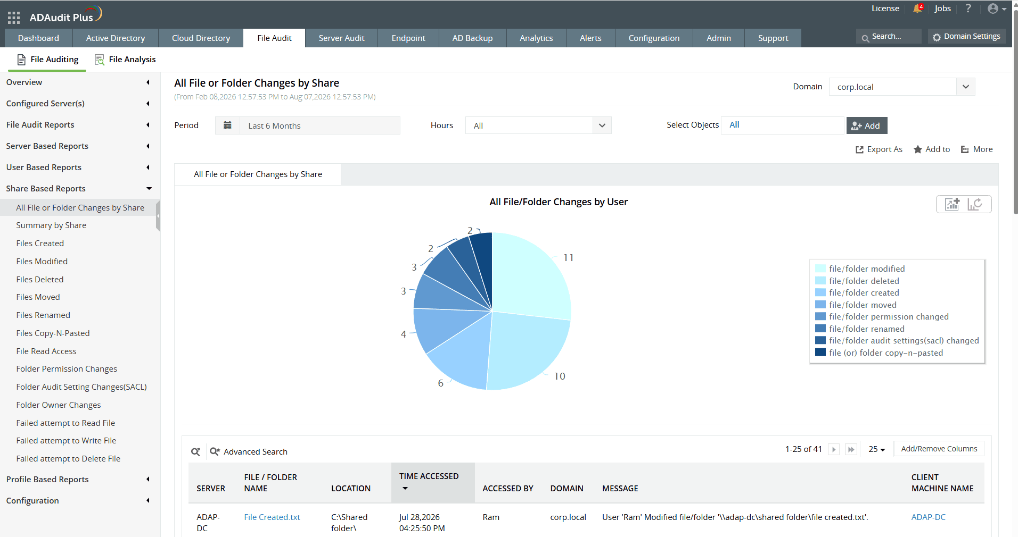Click the add chart icon

[x=952, y=204]
